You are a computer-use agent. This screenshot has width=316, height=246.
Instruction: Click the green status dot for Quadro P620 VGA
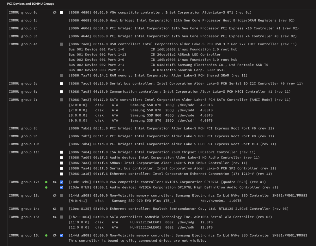pyautogui.click(x=46, y=182)
